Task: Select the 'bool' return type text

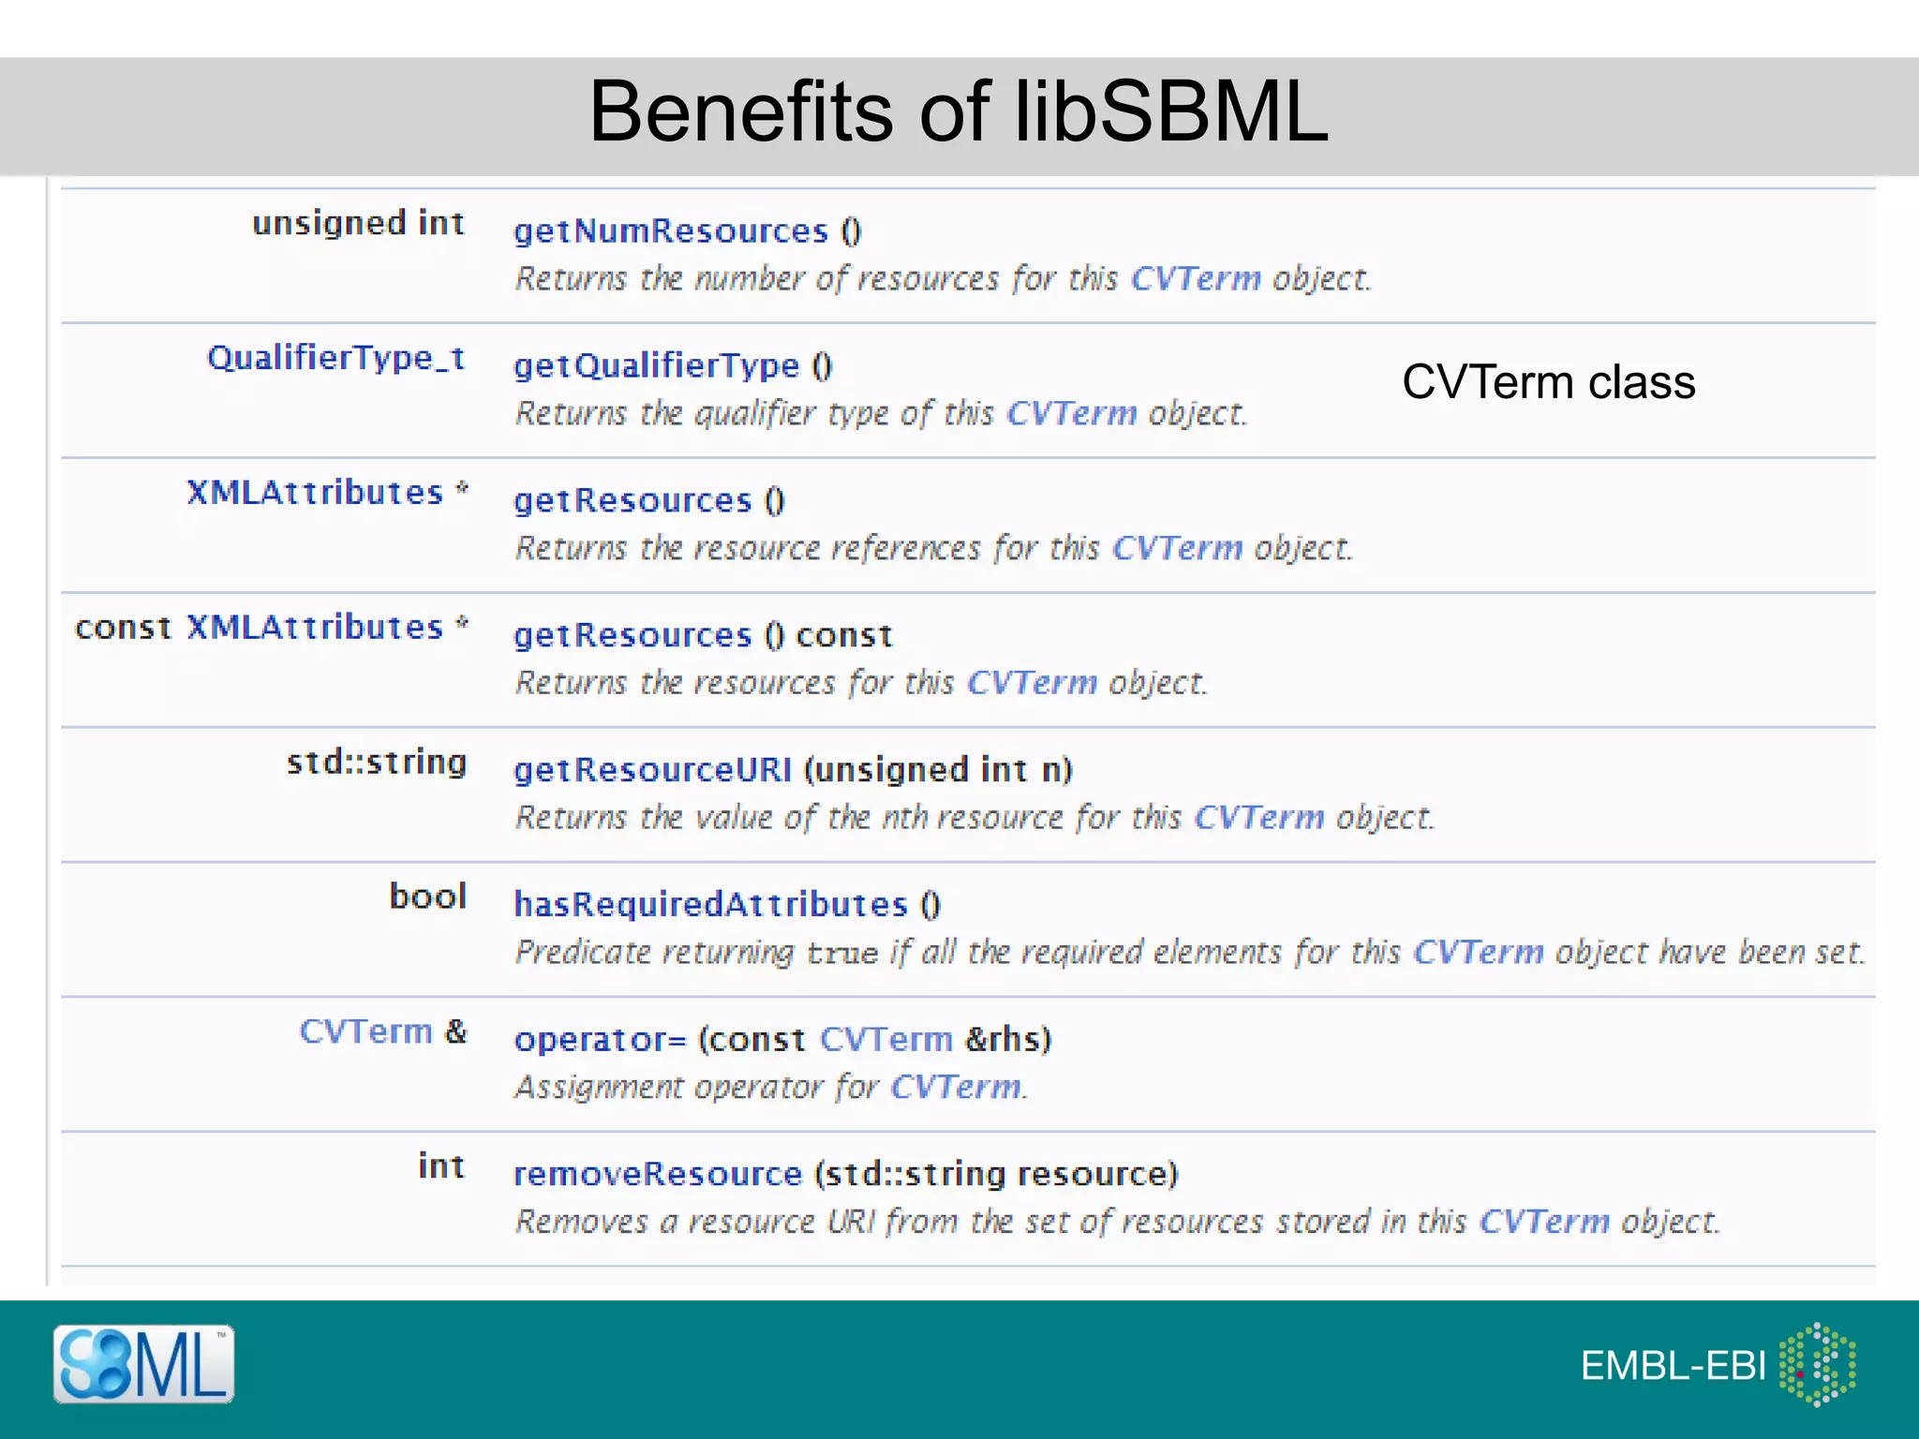Action: (x=428, y=897)
